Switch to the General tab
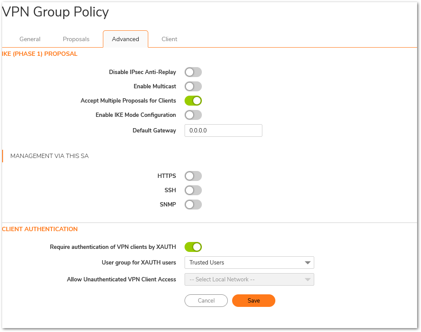This screenshot has width=421, height=332. click(x=30, y=39)
